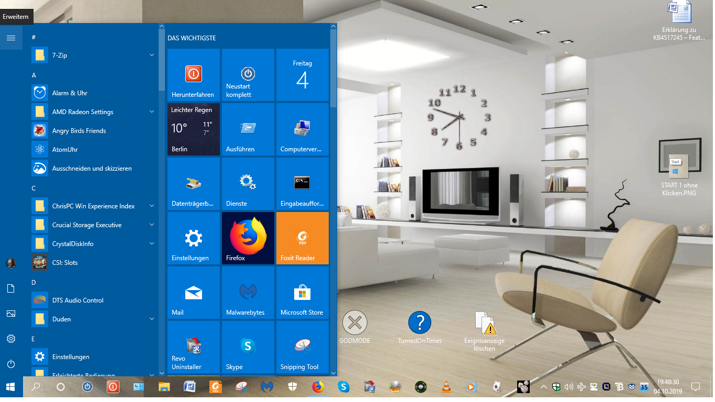Screen dimensions: 715x402
Task: Expand the 7-Zip folder
Action: [94, 55]
